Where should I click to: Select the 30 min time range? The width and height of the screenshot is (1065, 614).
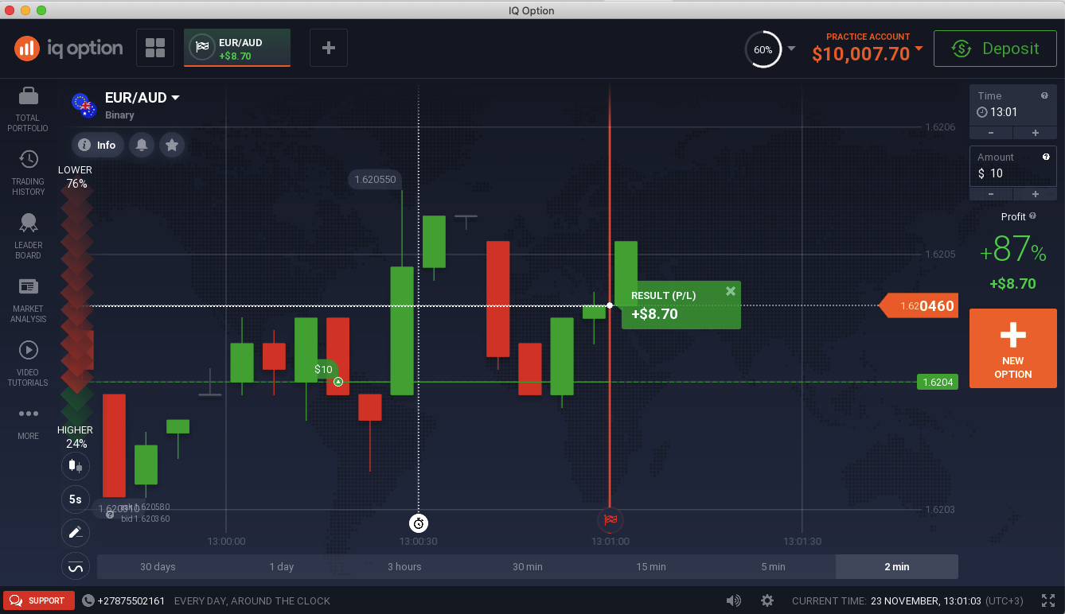(x=528, y=566)
